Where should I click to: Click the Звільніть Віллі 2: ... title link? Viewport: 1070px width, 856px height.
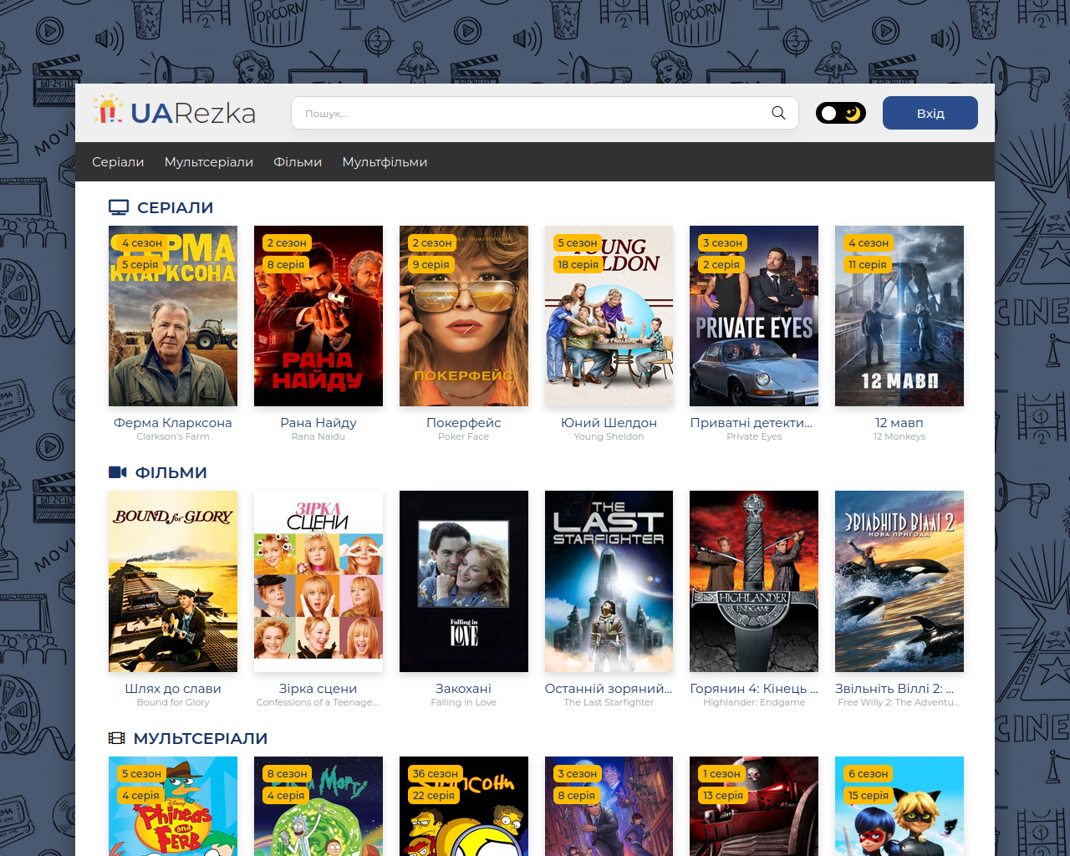894,689
